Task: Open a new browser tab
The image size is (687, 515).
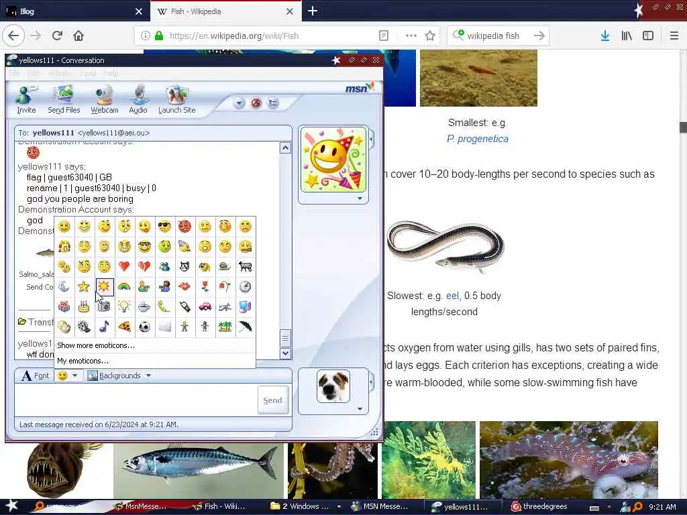Action: coord(313,11)
